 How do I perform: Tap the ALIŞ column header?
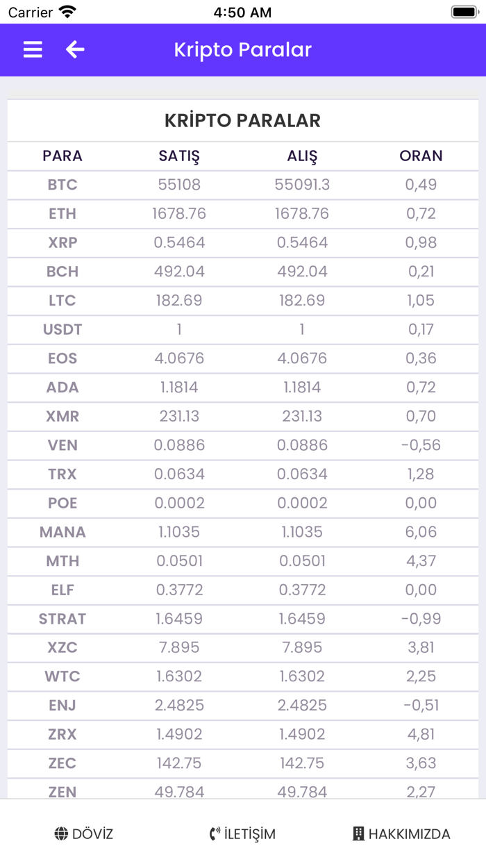coord(302,156)
